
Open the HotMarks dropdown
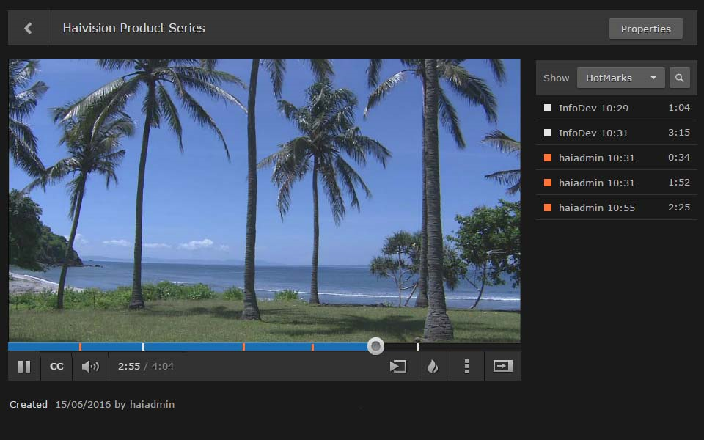coord(620,78)
